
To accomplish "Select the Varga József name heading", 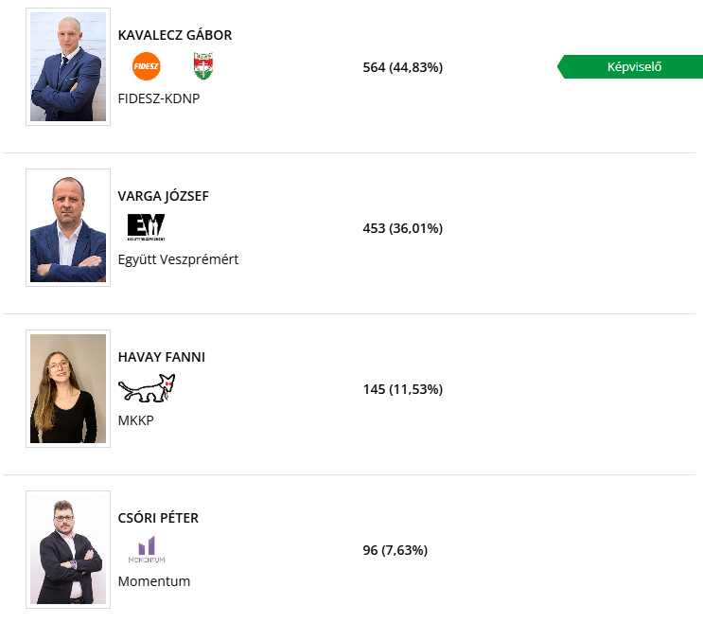I will click(164, 196).
